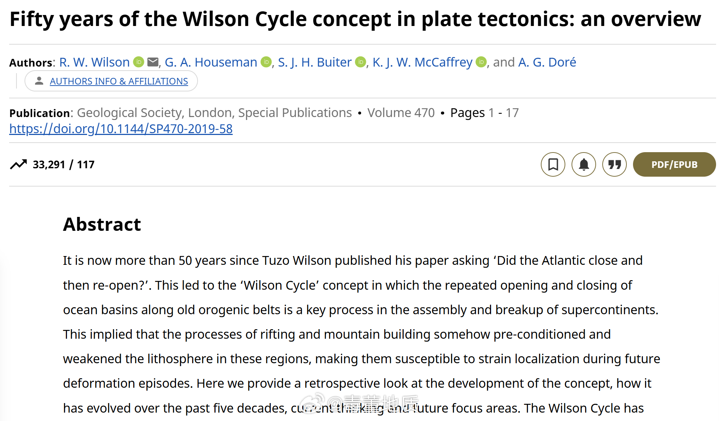The image size is (719, 421).
Task: Bookmark this article with the bookmark icon
Action: pos(553,165)
